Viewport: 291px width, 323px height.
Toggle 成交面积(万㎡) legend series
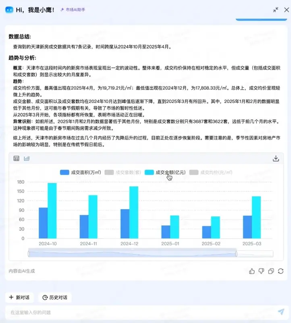[81, 172]
